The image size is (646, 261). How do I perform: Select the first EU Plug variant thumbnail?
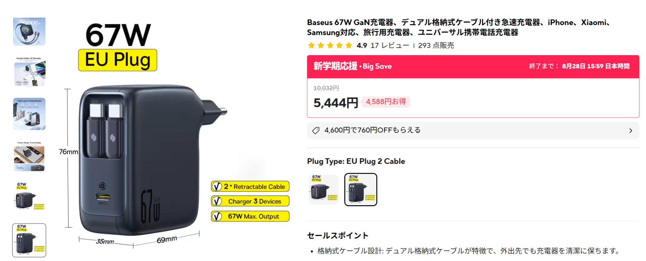tap(323, 189)
